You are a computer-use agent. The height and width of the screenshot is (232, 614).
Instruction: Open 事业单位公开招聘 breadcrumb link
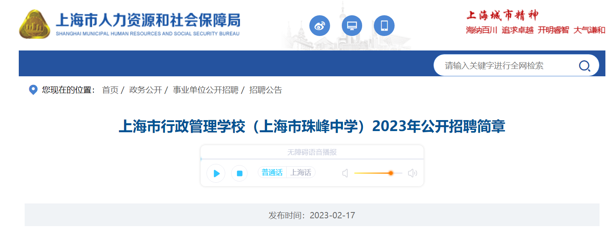point(206,90)
